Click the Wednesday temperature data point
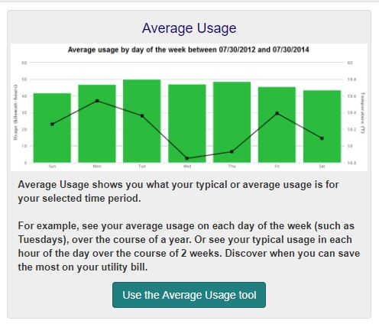 (x=187, y=158)
